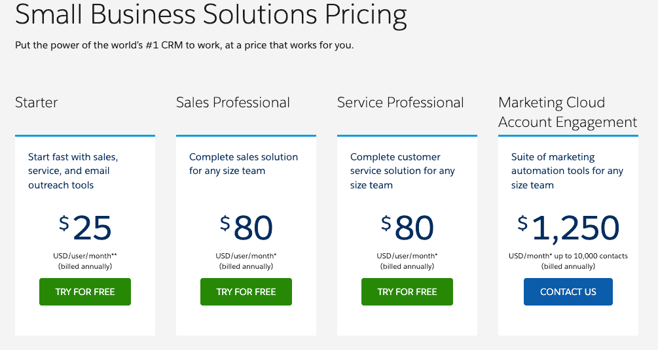Select the Sales Professional plan title
The image size is (658, 350).
tap(233, 102)
